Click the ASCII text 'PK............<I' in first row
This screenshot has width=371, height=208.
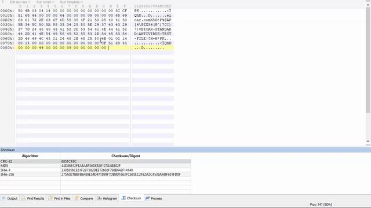point(152,11)
